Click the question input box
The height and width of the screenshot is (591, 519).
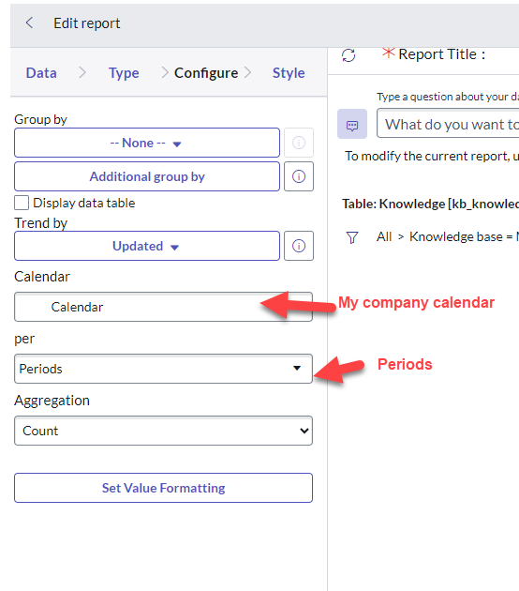point(448,124)
